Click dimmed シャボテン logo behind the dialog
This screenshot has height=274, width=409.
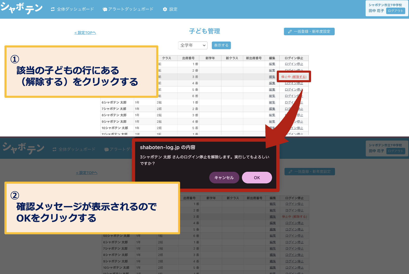pyautogui.click(x=23, y=148)
